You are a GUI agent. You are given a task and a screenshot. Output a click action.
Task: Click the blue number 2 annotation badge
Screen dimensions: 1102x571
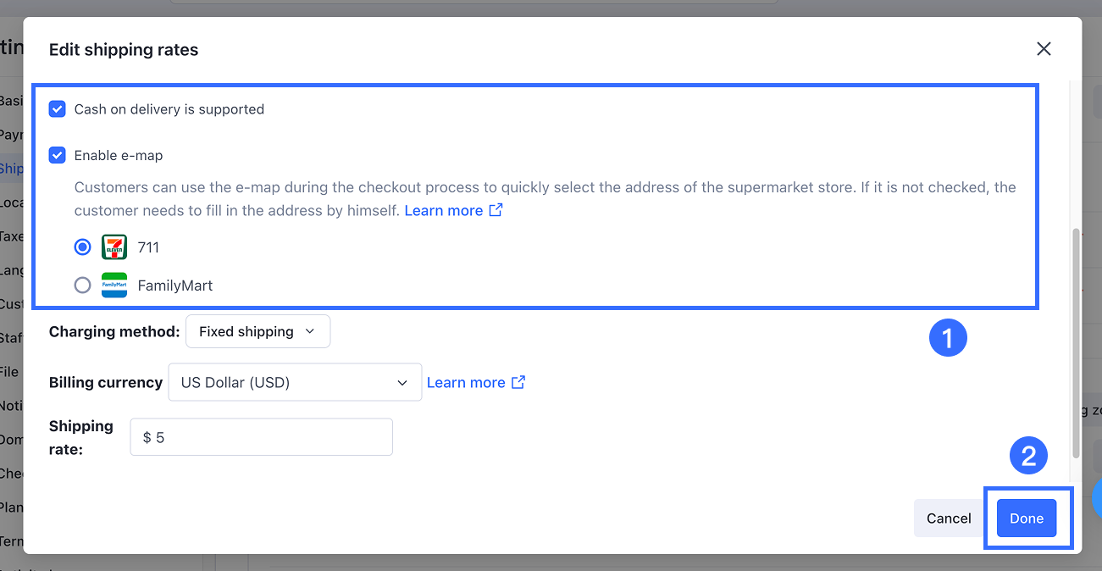[x=1028, y=457]
